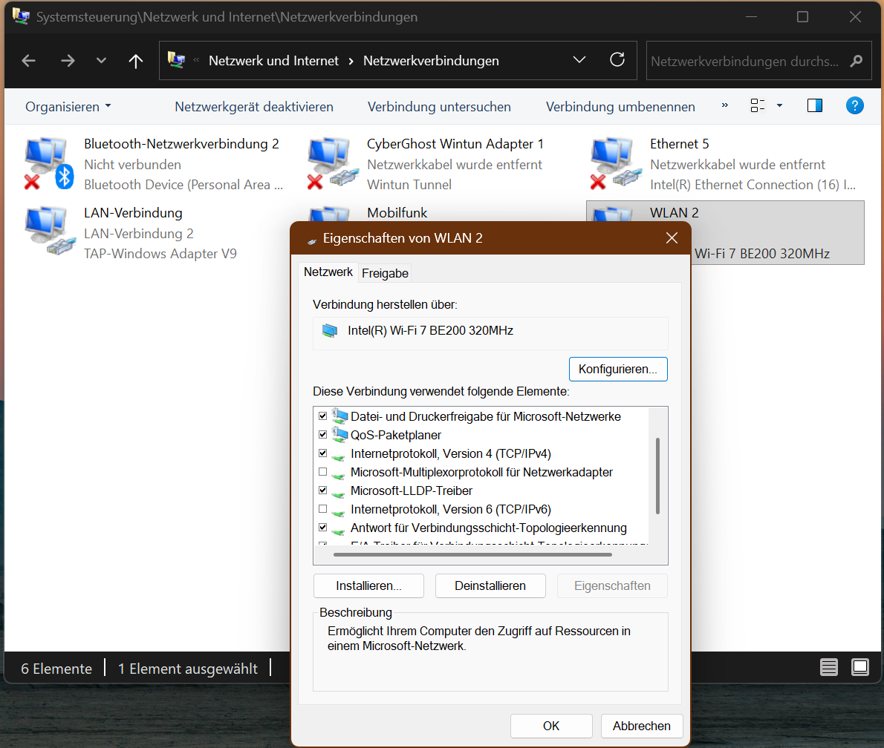884x748 pixels.
Task: Switch to details view in status bar
Action: coord(829,667)
